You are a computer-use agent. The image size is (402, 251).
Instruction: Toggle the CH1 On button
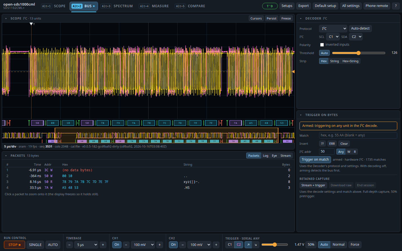(117, 245)
